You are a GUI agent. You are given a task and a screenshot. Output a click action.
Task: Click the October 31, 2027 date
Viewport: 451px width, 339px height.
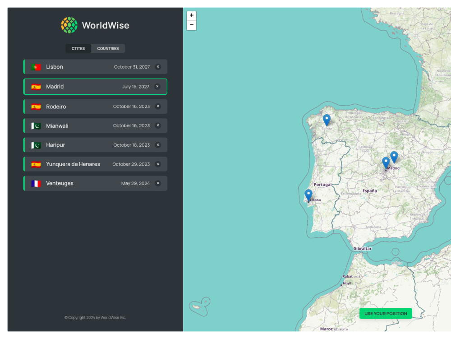click(132, 67)
